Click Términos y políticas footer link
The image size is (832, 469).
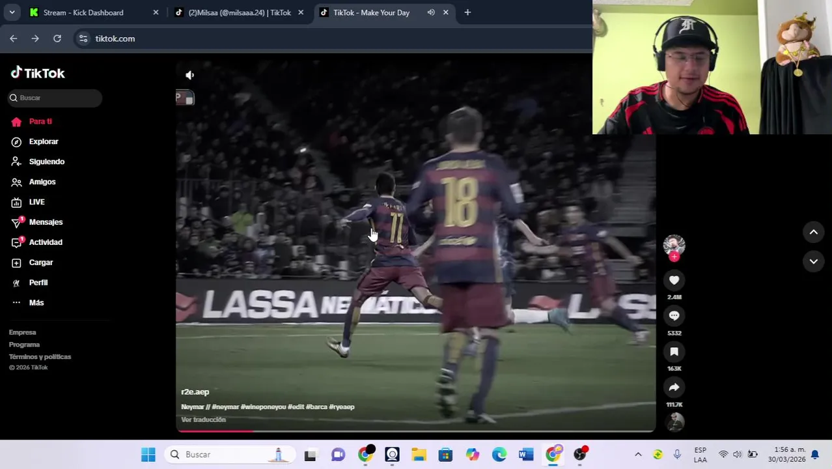coord(40,357)
